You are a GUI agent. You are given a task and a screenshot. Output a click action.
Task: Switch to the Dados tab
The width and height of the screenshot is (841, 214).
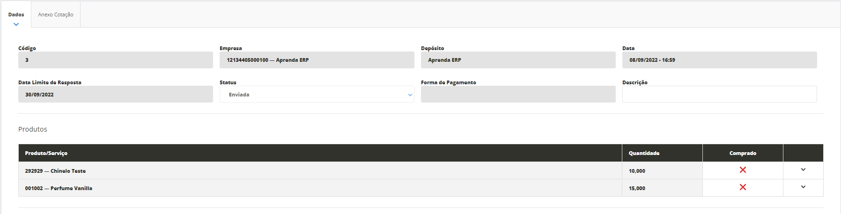[16, 15]
